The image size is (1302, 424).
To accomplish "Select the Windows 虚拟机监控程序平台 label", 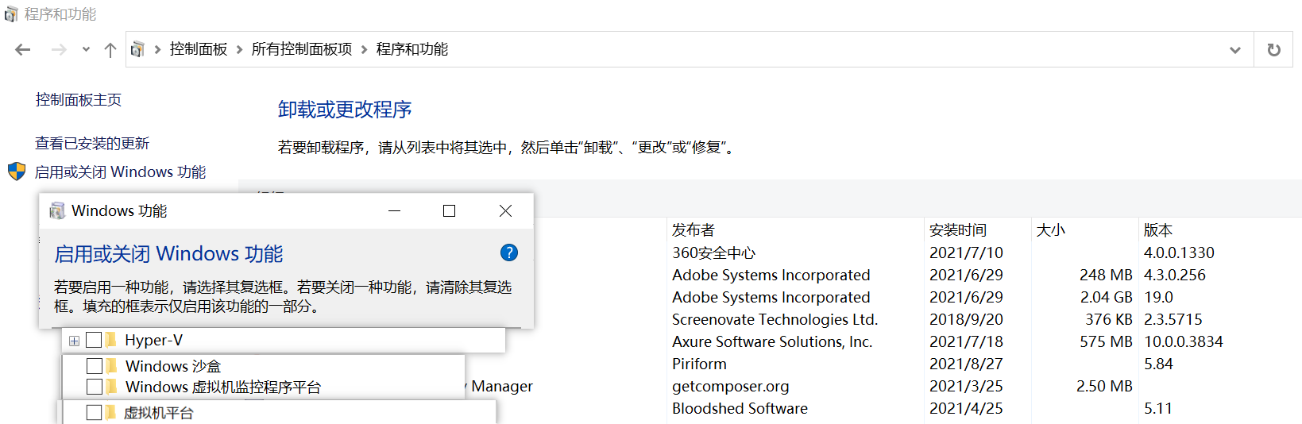I will point(223,387).
